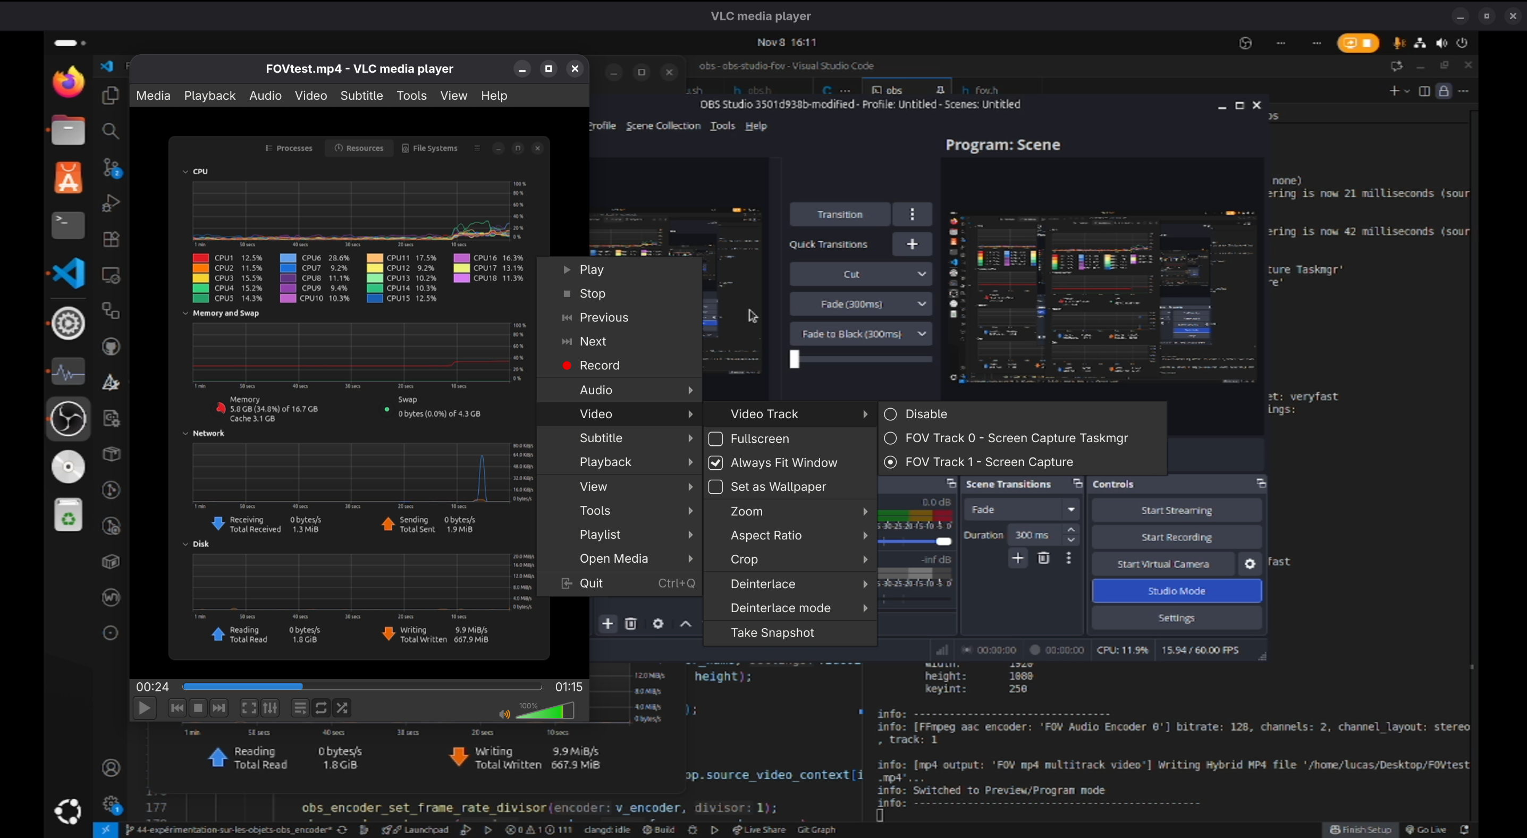Open VS Code Run and Debug icon
Viewport: 1527px width, 838px height.
click(111, 204)
